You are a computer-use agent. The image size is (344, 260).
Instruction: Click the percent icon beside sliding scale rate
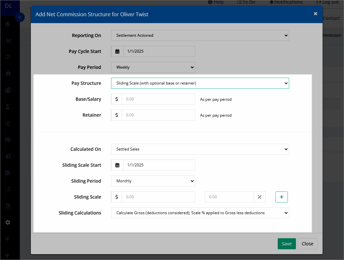(x=260, y=197)
